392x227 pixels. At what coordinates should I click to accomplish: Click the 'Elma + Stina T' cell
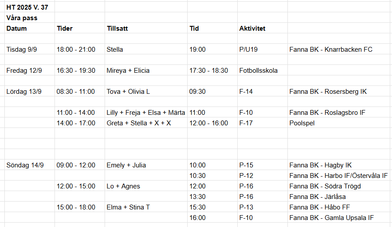tap(128, 207)
